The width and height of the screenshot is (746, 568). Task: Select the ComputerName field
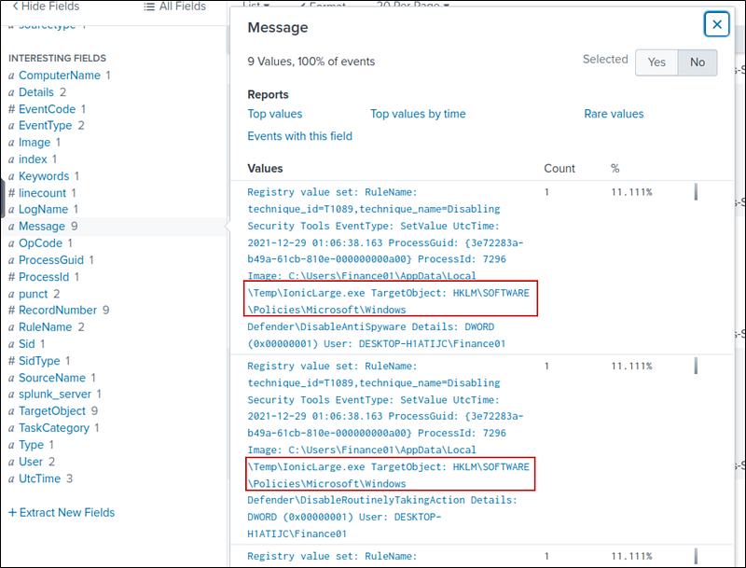(x=59, y=76)
